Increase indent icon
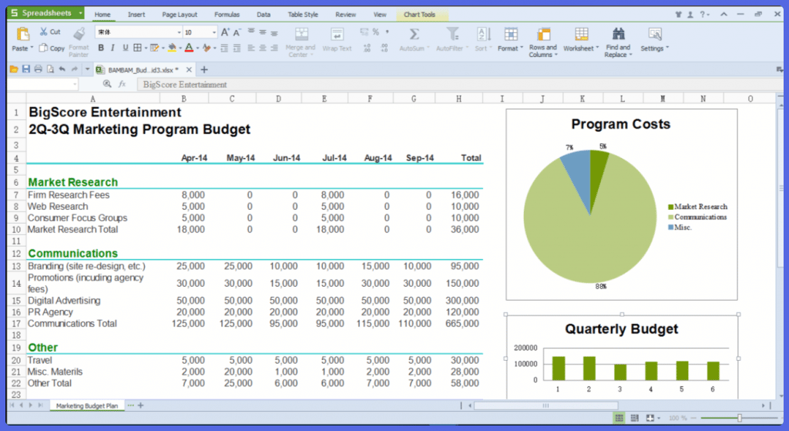The height and width of the screenshot is (431, 789). point(237,48)
